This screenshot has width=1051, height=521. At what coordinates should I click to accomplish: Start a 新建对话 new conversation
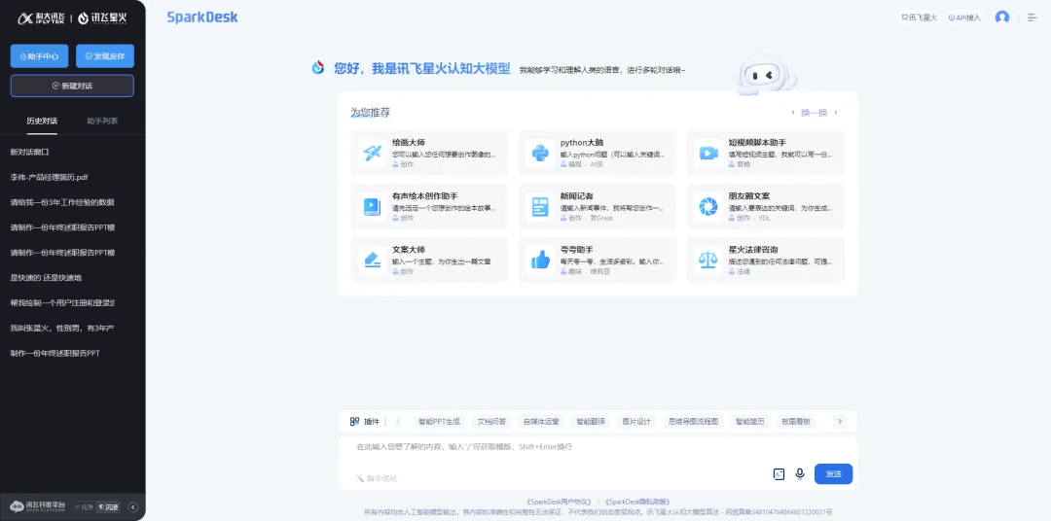[72, 86]
